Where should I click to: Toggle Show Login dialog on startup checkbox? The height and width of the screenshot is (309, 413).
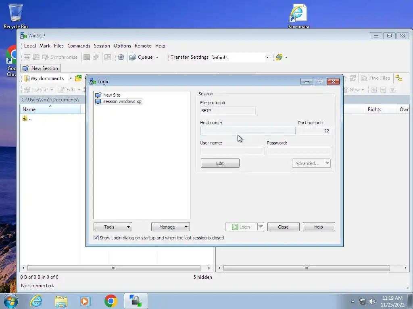coord(96,237)
